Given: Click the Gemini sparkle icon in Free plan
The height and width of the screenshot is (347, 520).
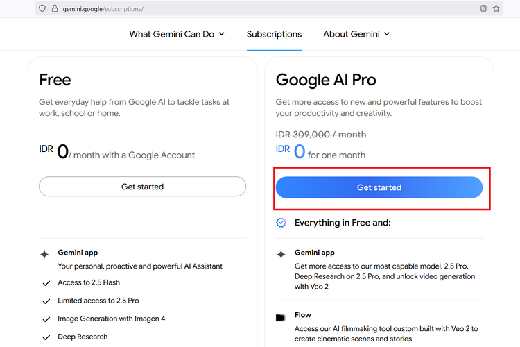Looking at the screenshot, I should [x=44, y=255].
